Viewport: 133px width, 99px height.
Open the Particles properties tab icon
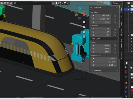click(126, 92)
